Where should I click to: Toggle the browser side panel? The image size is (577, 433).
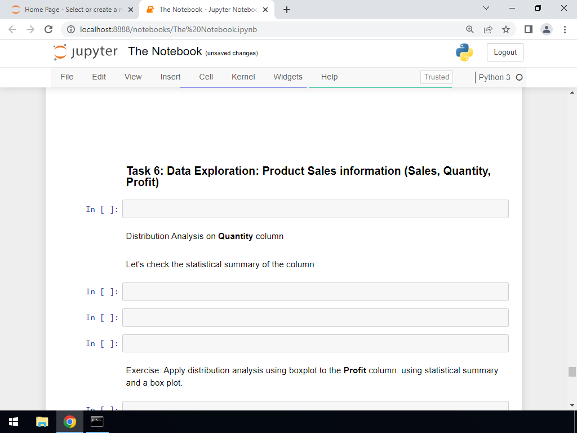528,29
